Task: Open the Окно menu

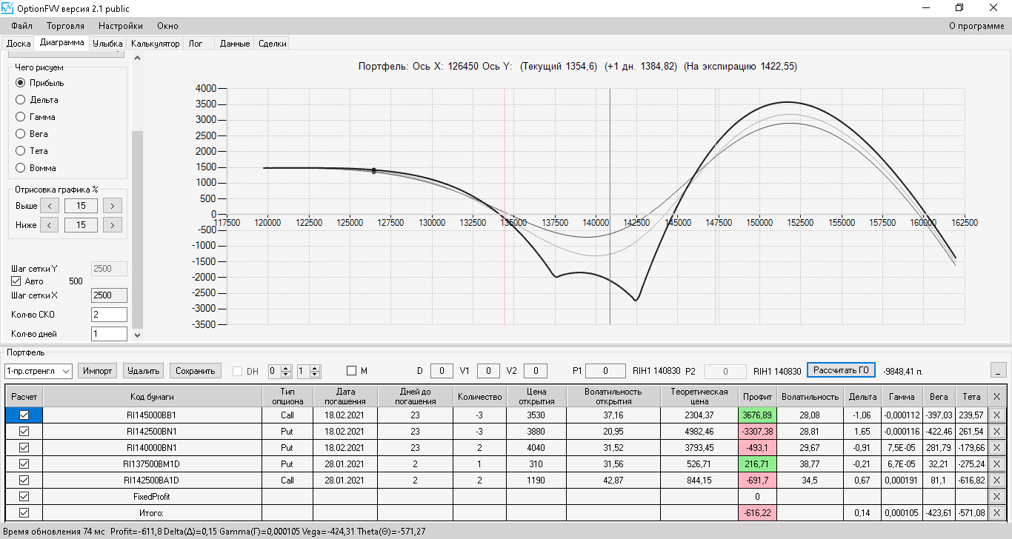Action: pos(168,26)
